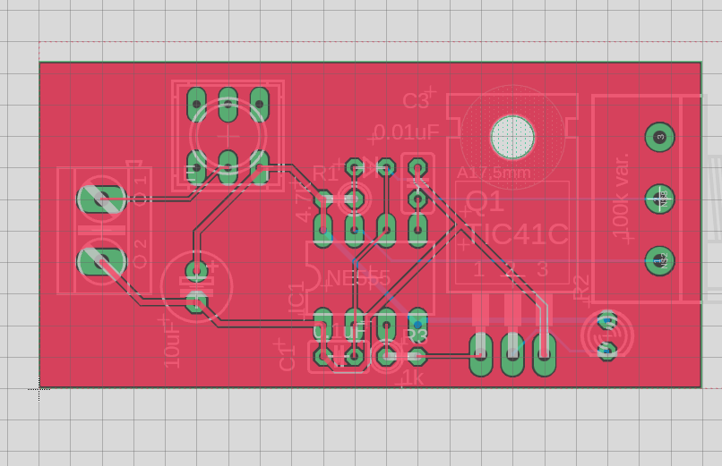Select the TIC41C transistor value text
This screenshot has height=466, width=722.
point(517,234)
